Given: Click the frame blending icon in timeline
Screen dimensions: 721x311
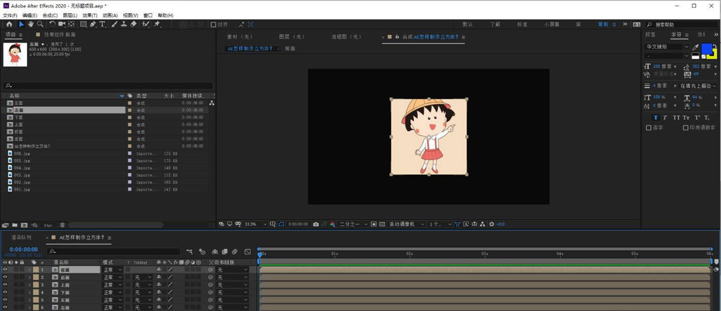Looking at the screenshot, I should pyautogui.click(x=225, y=252).
